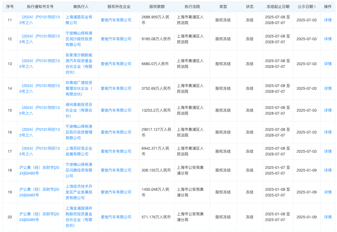The width and height of the screenshot is (337, 232).
Task: Open 湖州奥驰投资合伙企业 link
Action: (x=79, y=110)
